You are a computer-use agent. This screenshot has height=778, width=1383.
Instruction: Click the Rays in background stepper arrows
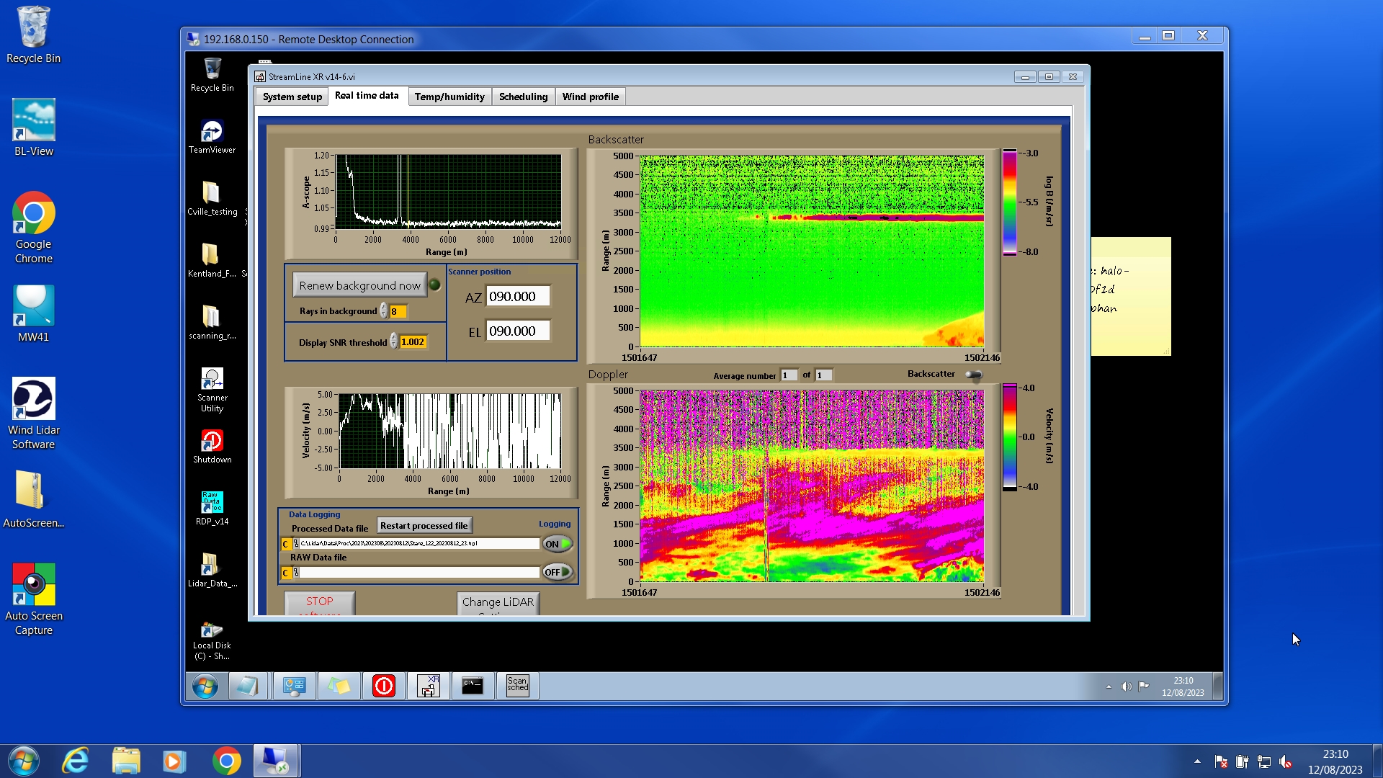(x=384, y=311)
